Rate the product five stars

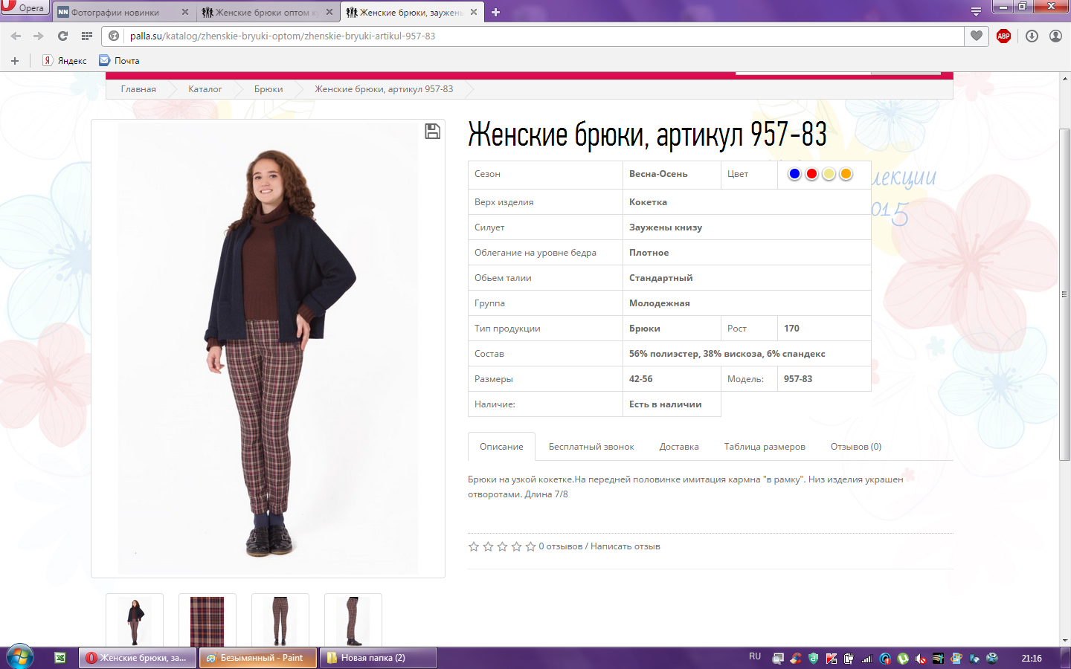point(530,546)
